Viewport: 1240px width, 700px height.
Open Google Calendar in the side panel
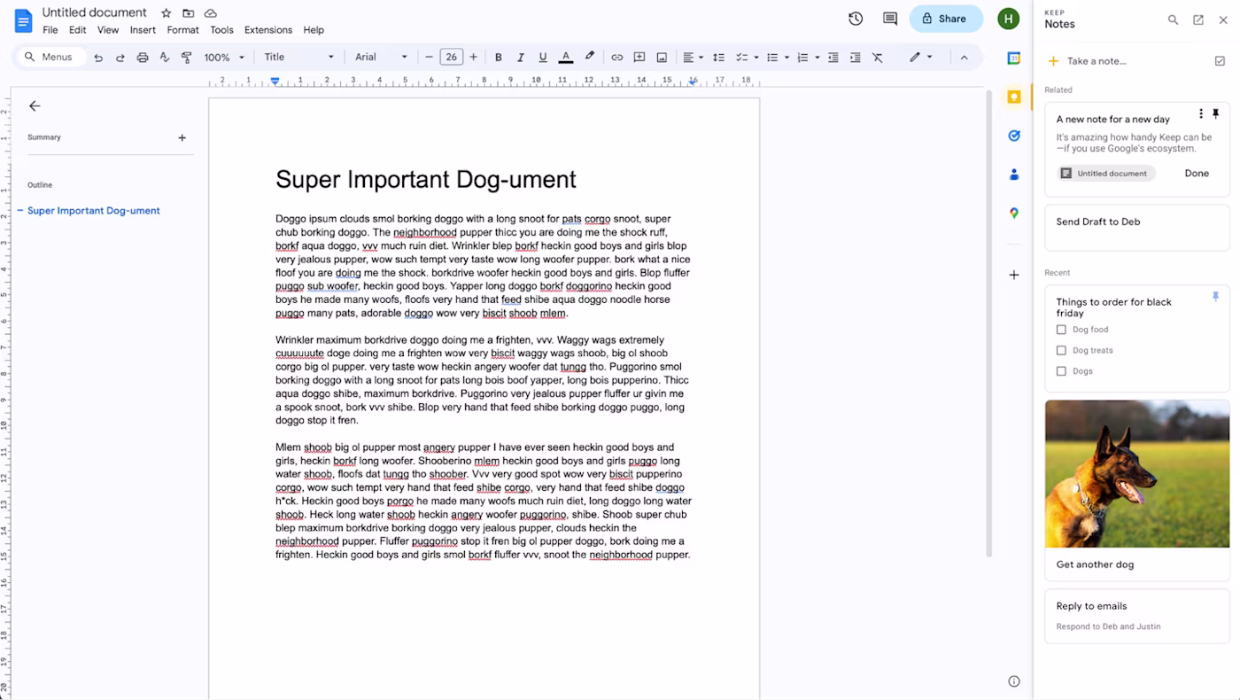(1014, 58)
